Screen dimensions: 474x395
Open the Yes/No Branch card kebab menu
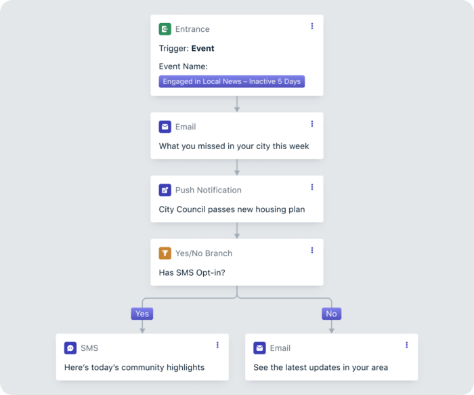(312, 250)
